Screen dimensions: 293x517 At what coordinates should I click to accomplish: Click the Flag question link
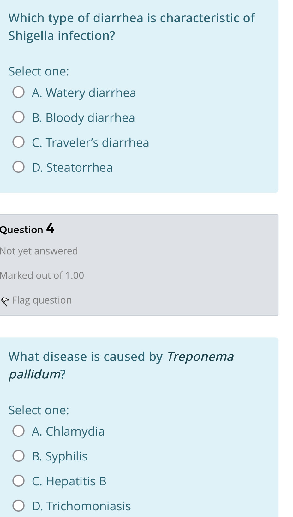(x=41, y=300)
